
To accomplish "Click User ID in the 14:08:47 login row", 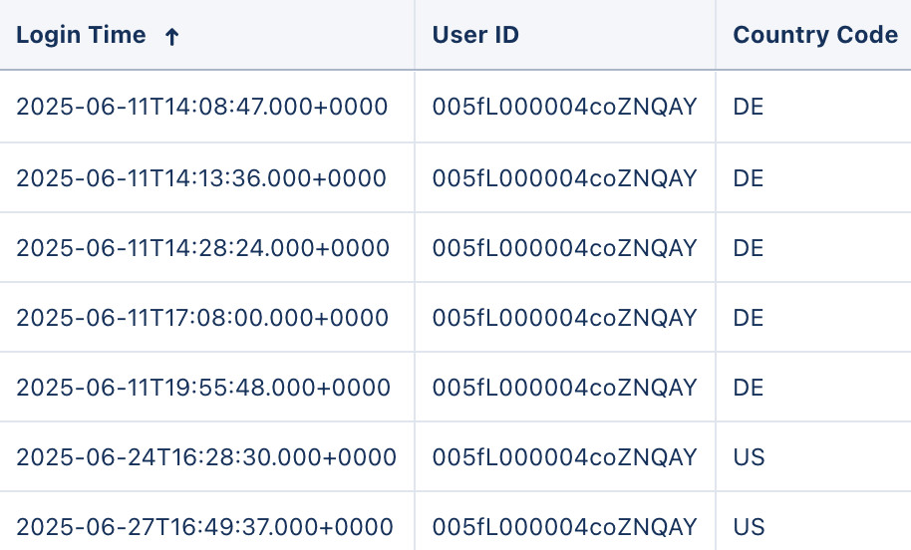I will click(x=564, y=107).
